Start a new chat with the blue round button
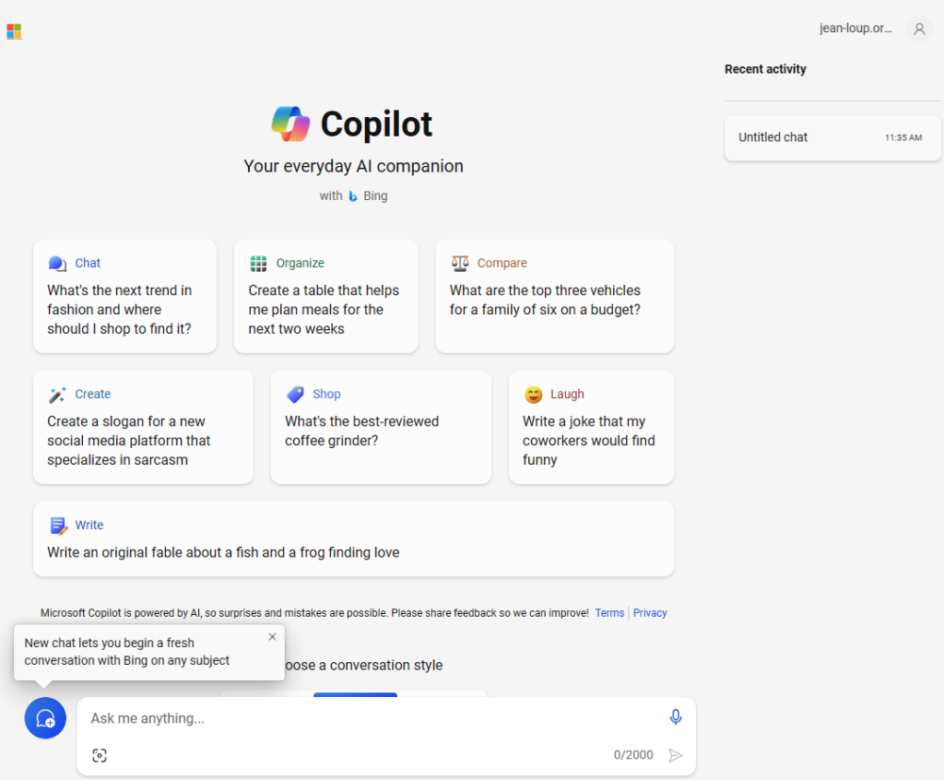This screenshot has width=944, height=780. pos(45,718)
